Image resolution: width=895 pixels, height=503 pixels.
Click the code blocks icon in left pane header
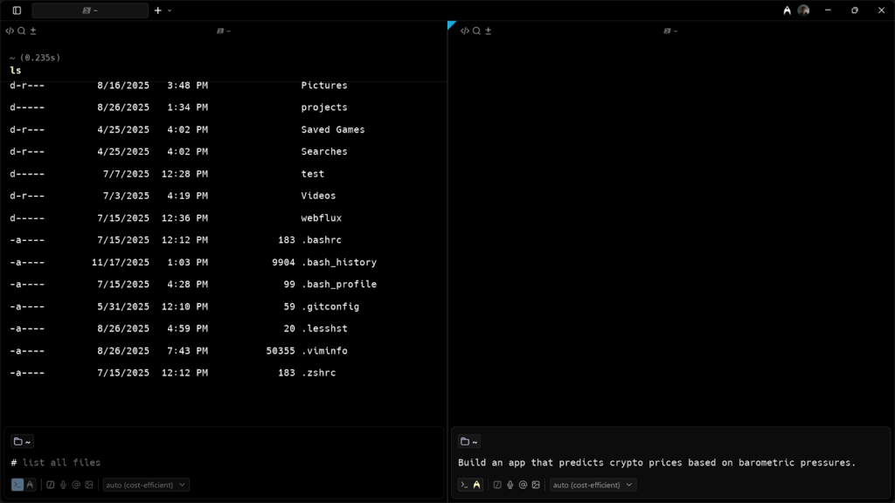(10, 31)
